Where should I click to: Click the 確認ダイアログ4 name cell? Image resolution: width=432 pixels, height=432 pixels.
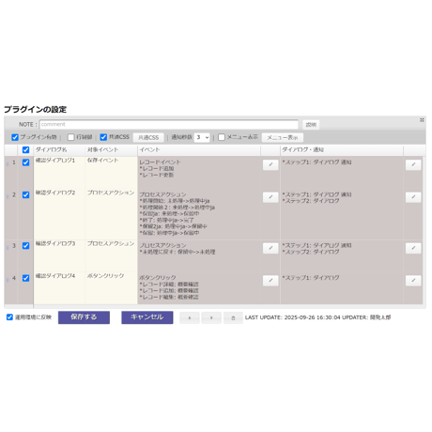click(x=59, y=288)
